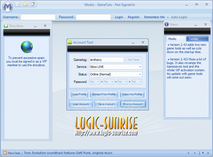
Task: Click the Not Taken button
Action: click(134, 60)
